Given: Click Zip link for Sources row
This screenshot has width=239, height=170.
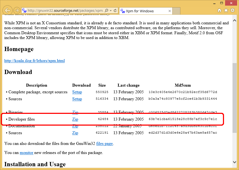Looking at the screenshot, I should (x=75, y=133).
